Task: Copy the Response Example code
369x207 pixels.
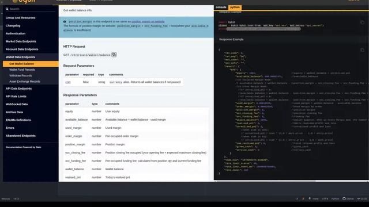Action: click(x=362, y=50)
